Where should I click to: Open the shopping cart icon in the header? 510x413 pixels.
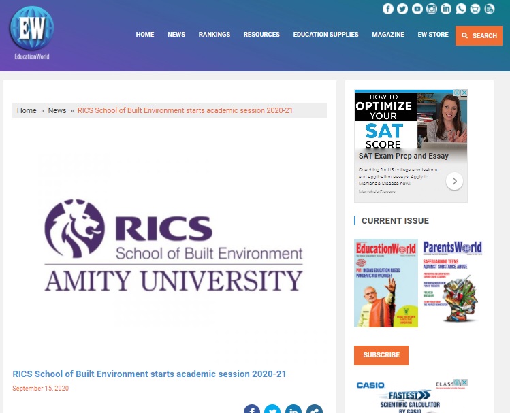click(x=475, y=9)
